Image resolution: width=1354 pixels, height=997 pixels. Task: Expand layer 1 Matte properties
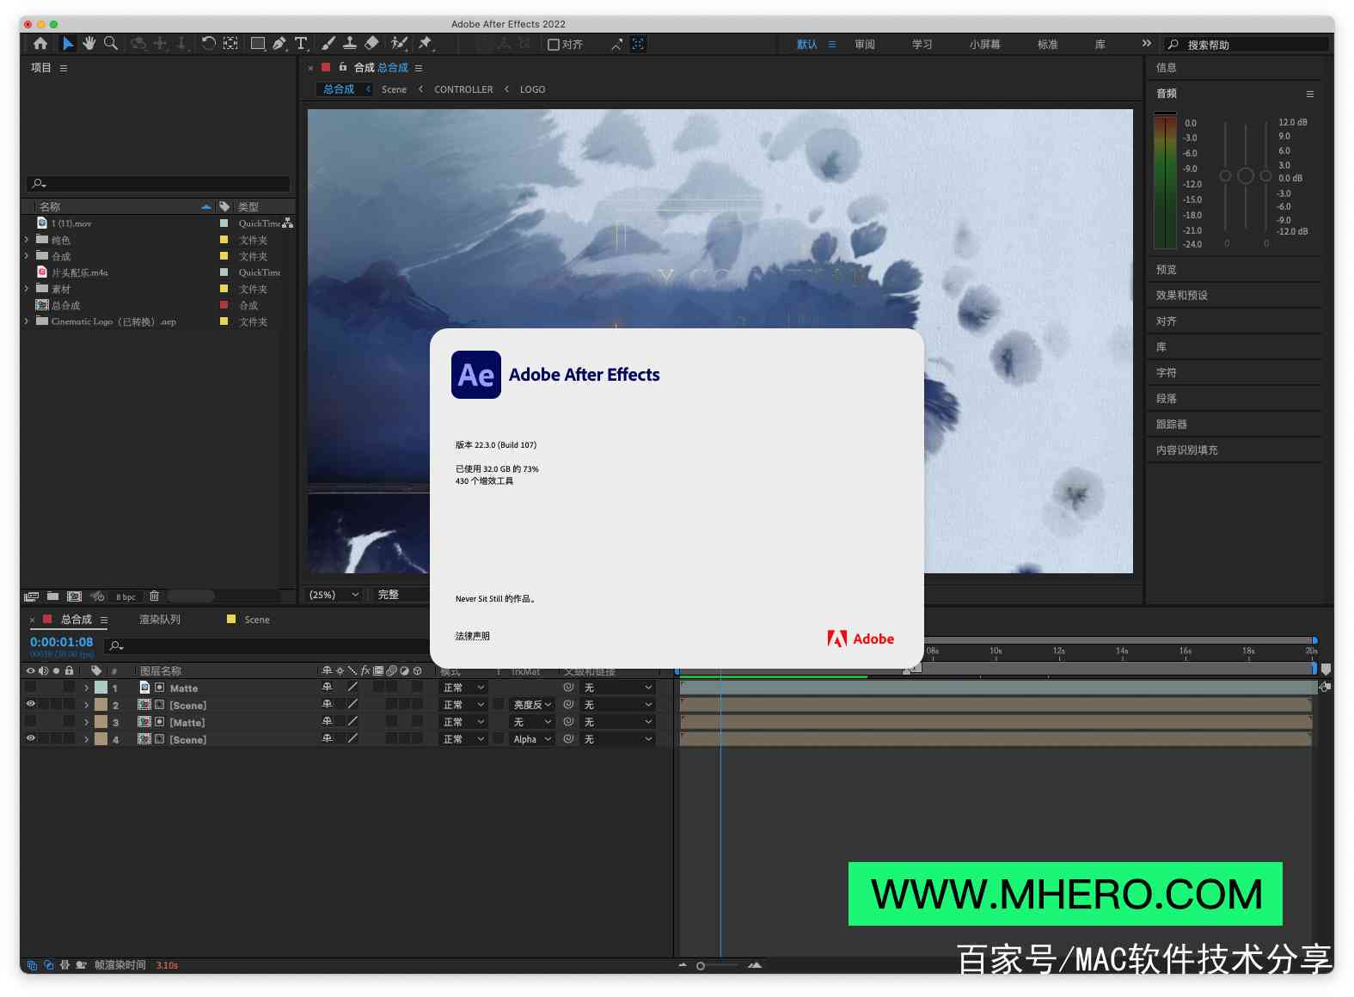[87, 688]
